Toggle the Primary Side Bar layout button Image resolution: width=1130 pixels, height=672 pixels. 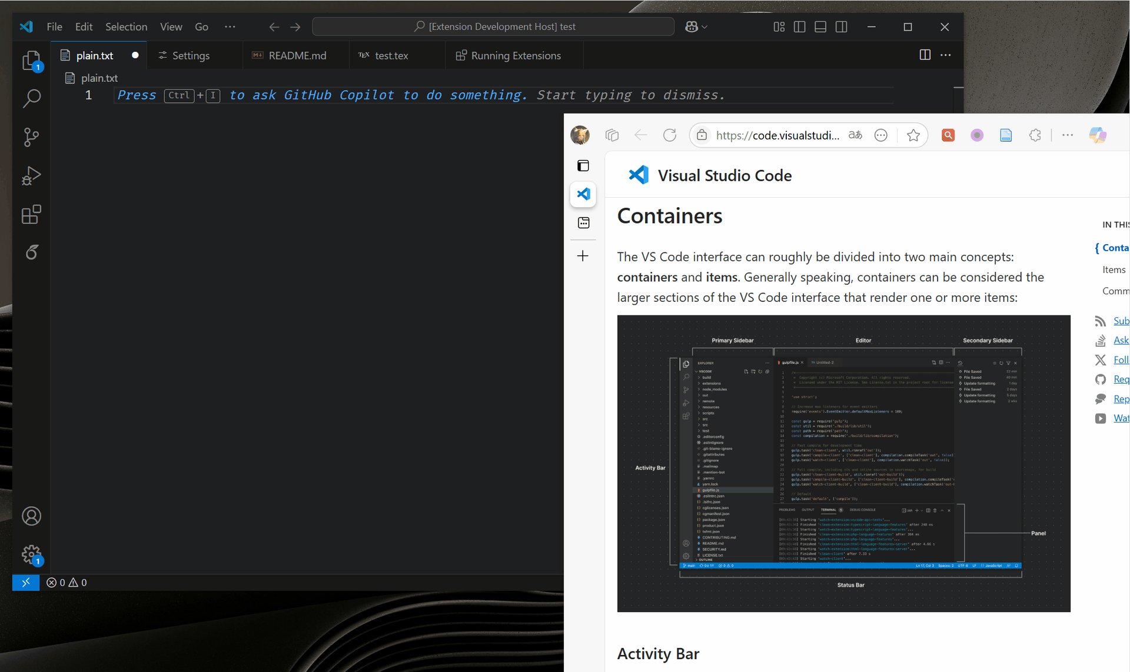click(x=799, y=26)
